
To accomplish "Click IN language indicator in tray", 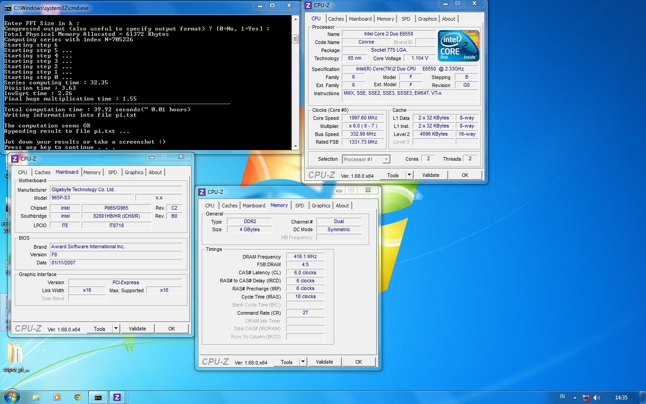I will click(562, 396).
